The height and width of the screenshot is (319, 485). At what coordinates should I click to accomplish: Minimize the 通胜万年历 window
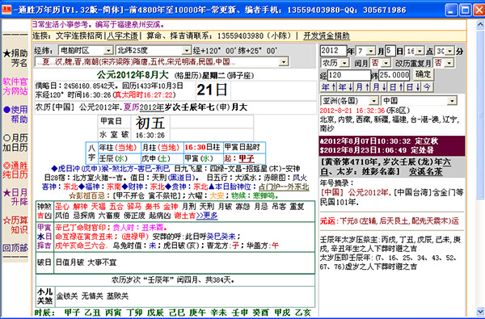452,10
